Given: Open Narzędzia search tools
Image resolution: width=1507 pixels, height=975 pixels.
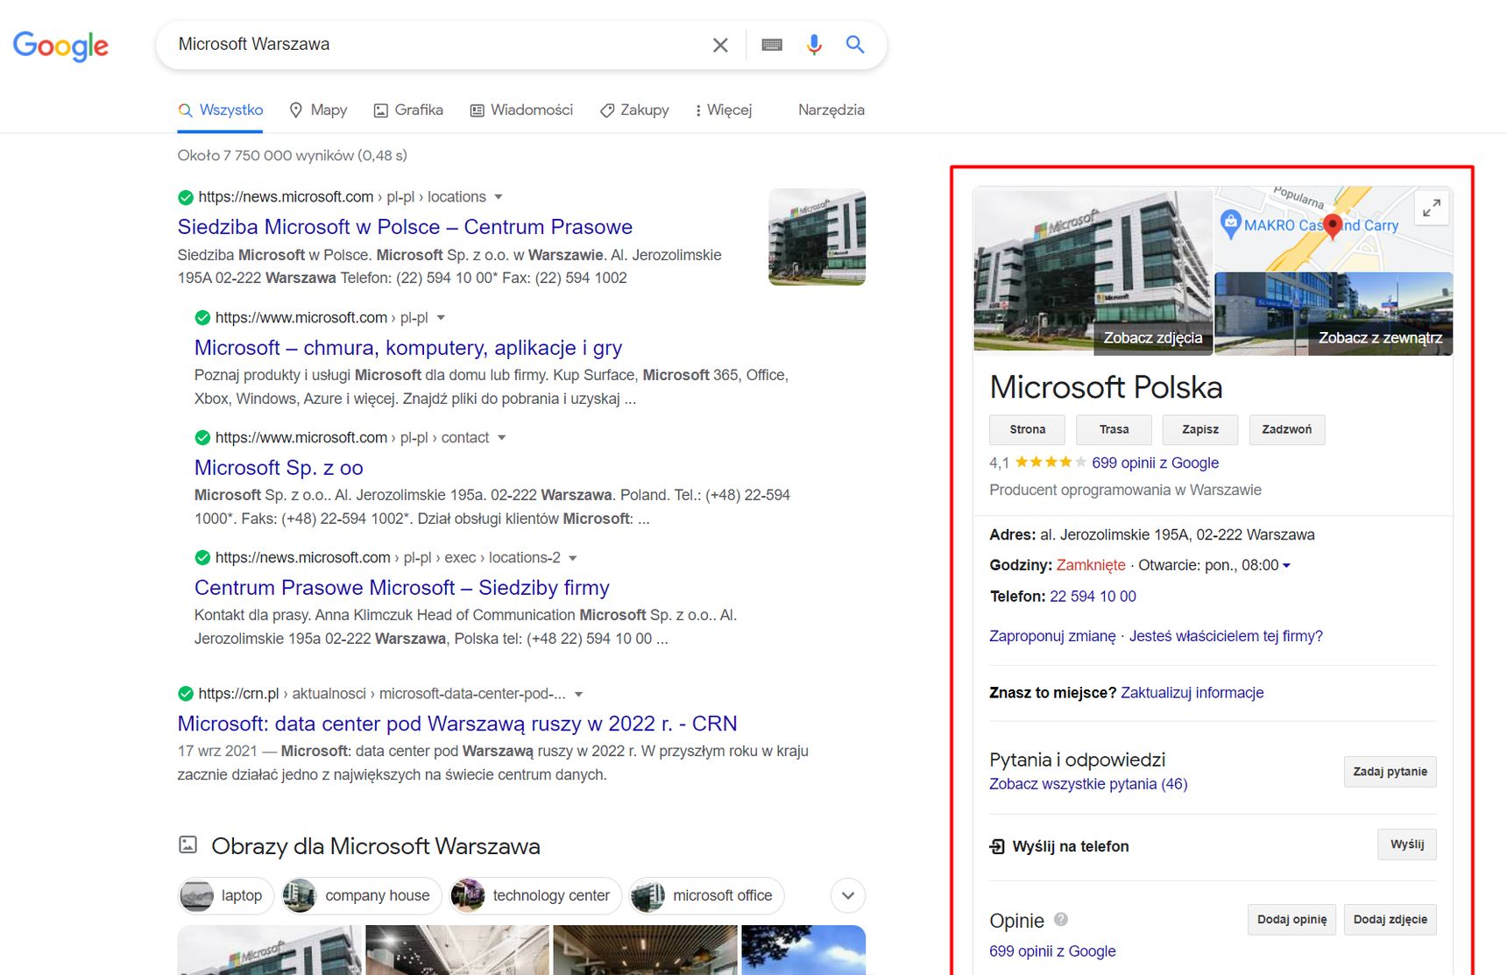Looking at the screenshot, I should (831, 110).
